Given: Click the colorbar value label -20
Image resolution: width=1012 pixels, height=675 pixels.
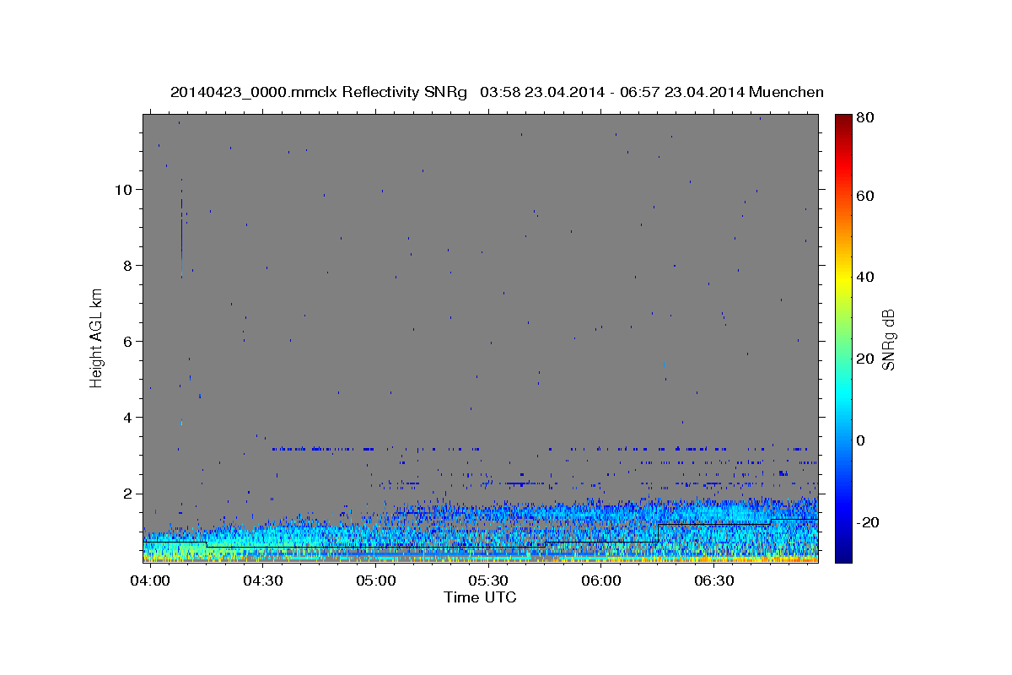Looking at the screenshot, I should click(x=867, y=522).
